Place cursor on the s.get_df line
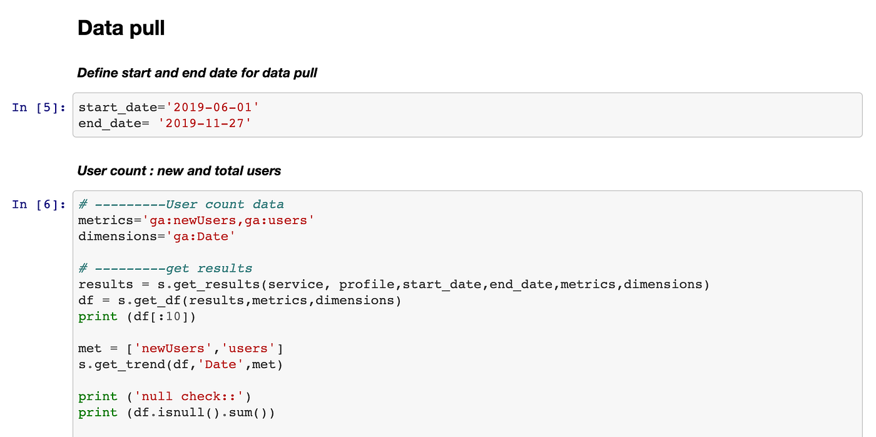 [240, 301]
